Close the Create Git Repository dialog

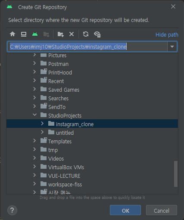173,6
